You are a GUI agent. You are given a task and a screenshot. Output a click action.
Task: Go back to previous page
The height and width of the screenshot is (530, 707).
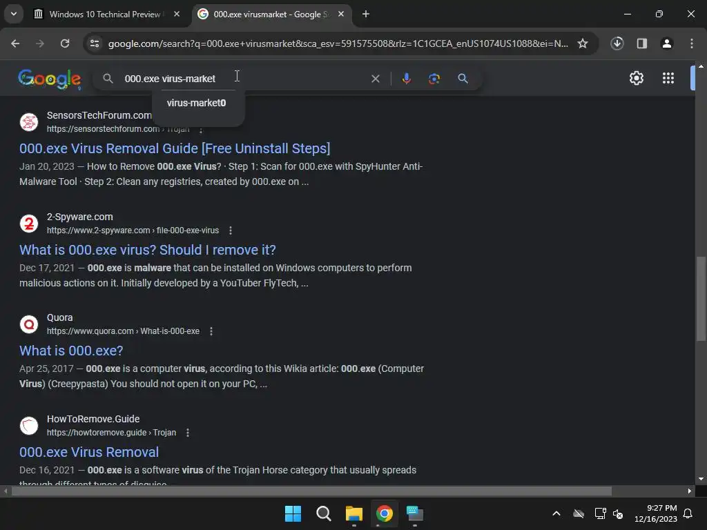point(15,43)
